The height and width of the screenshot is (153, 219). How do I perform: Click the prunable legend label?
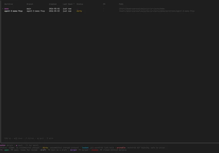[121, 148]
